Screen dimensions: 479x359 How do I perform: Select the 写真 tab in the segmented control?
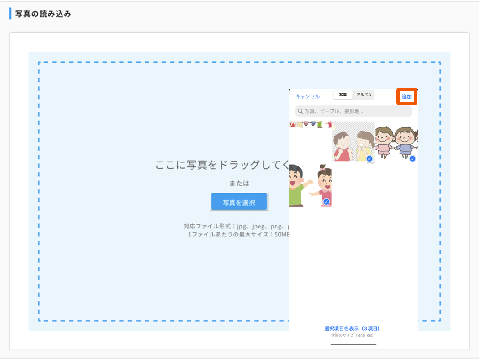pyautogui.click(x=343, y=95)
